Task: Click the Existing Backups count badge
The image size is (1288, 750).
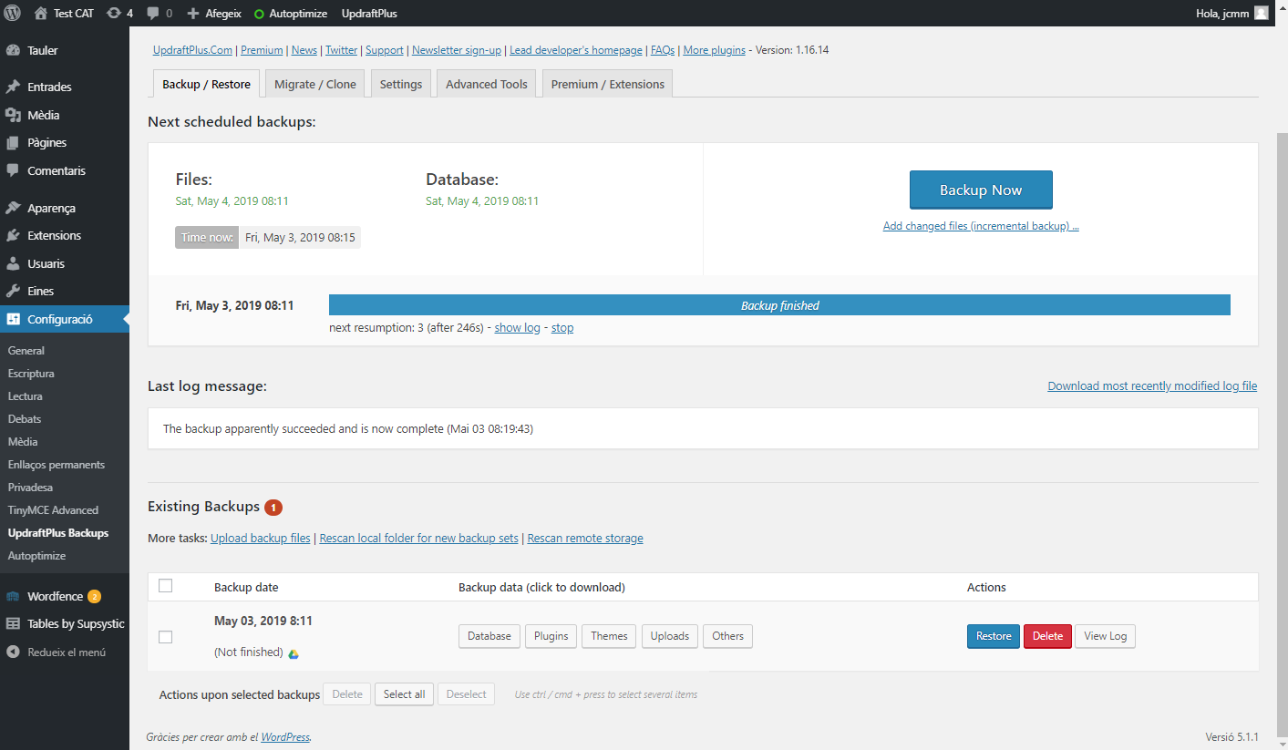Action: [x=273, y=507]
